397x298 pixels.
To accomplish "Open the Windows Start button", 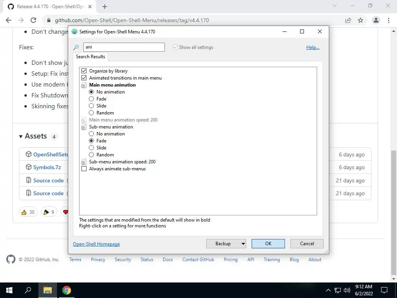I will [x=9, y=290].
